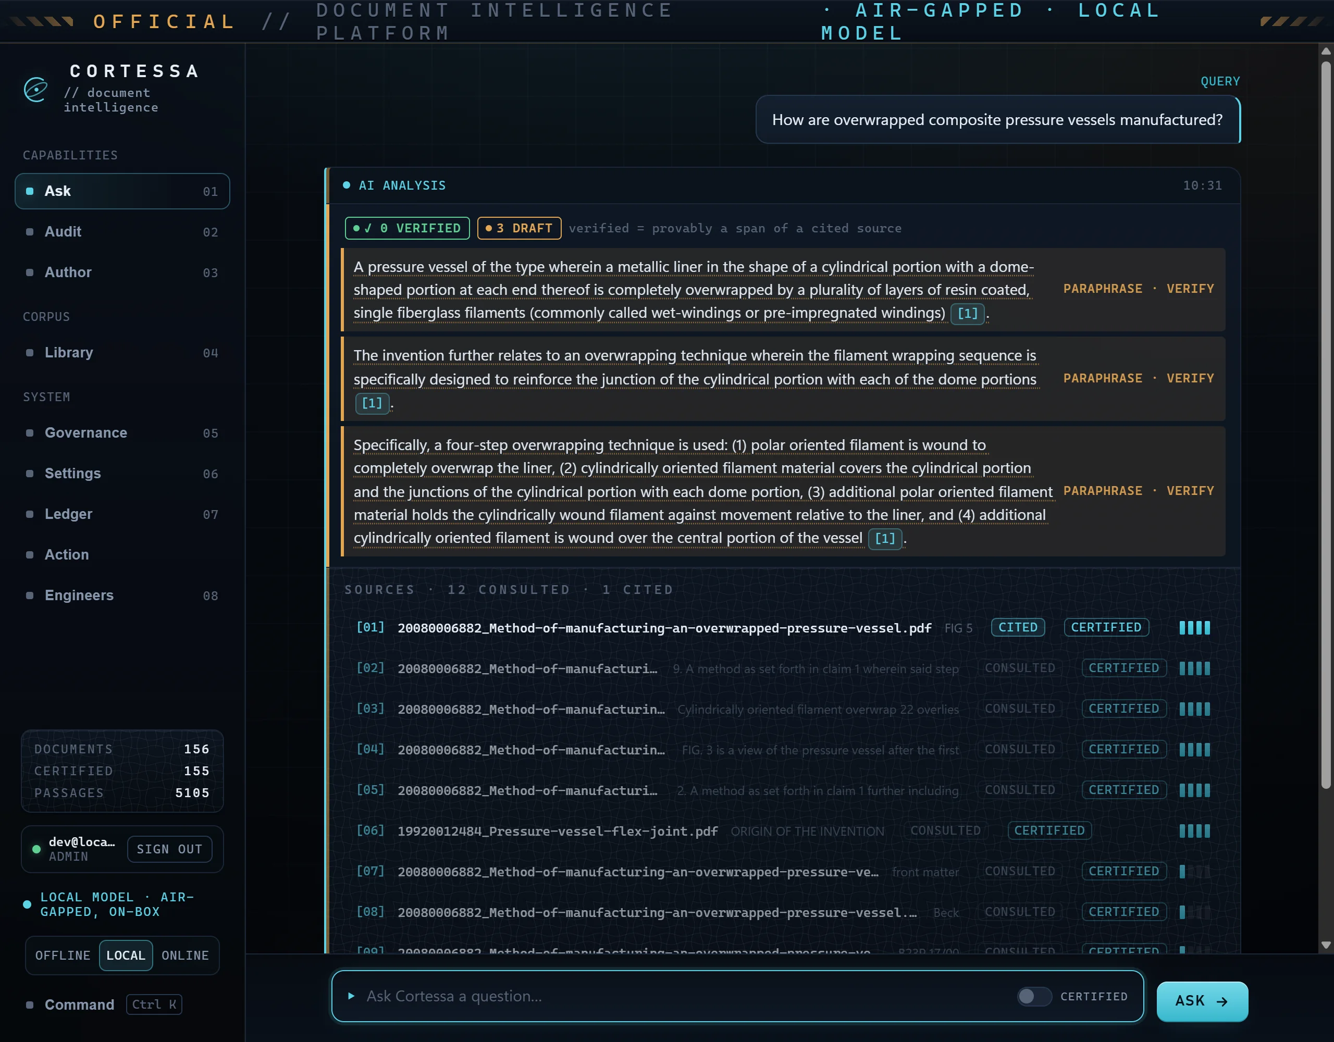Open the corpus Library
Screen dimensions: 1334x1042
pos(122,353)
